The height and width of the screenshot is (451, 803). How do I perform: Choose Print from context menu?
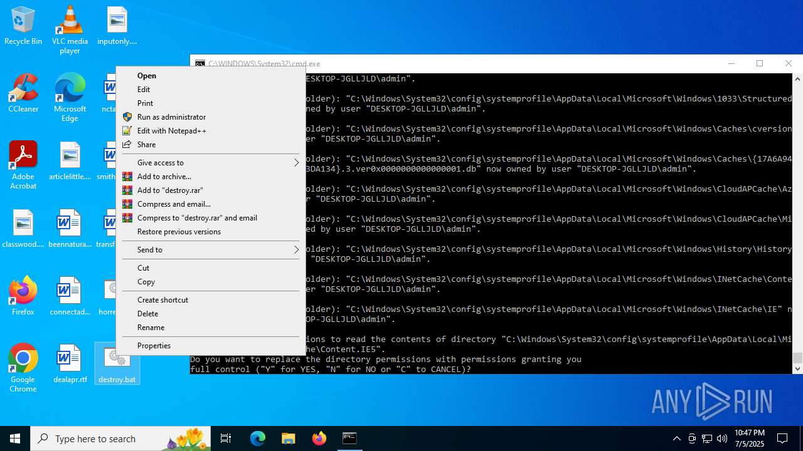(x=211, y=103)
